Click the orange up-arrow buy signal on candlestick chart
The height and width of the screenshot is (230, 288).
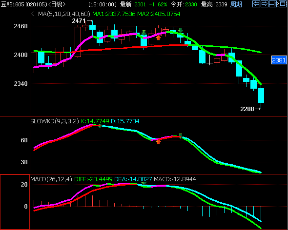158,38
